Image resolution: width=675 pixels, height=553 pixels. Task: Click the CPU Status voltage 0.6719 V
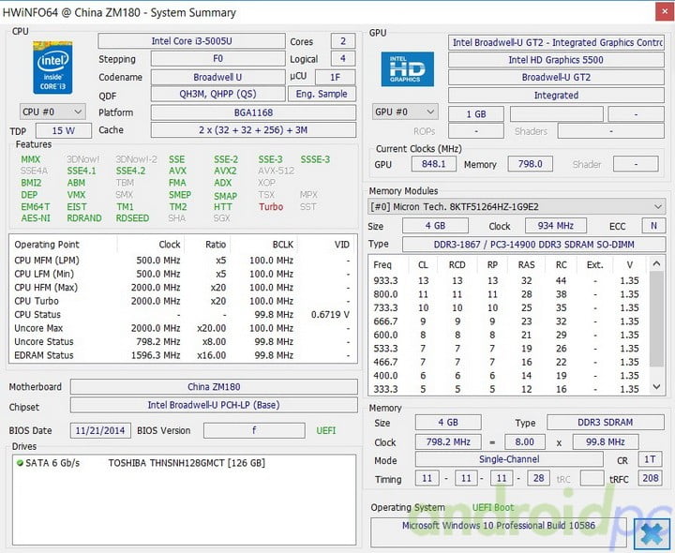(330, 315)
